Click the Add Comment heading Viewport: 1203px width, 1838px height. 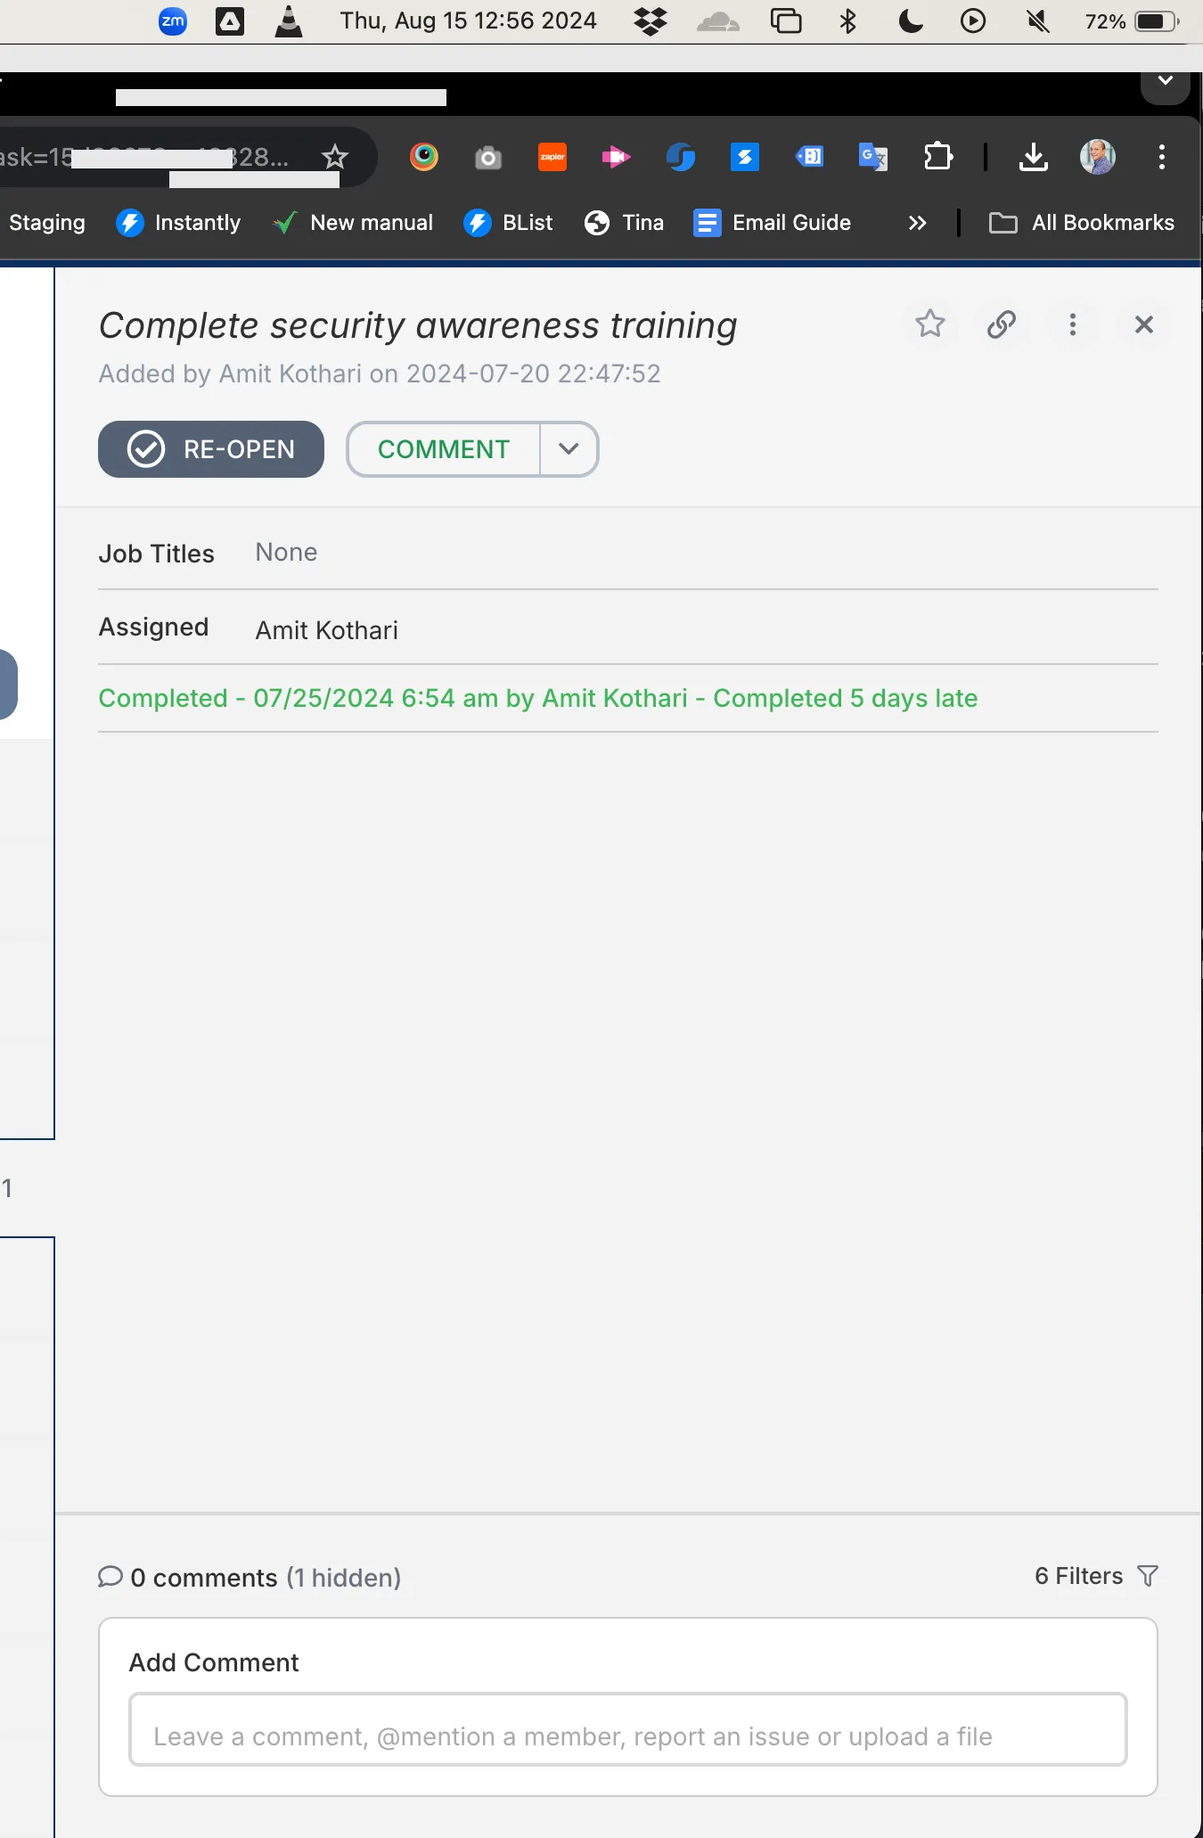click(x=214, y=1662)
